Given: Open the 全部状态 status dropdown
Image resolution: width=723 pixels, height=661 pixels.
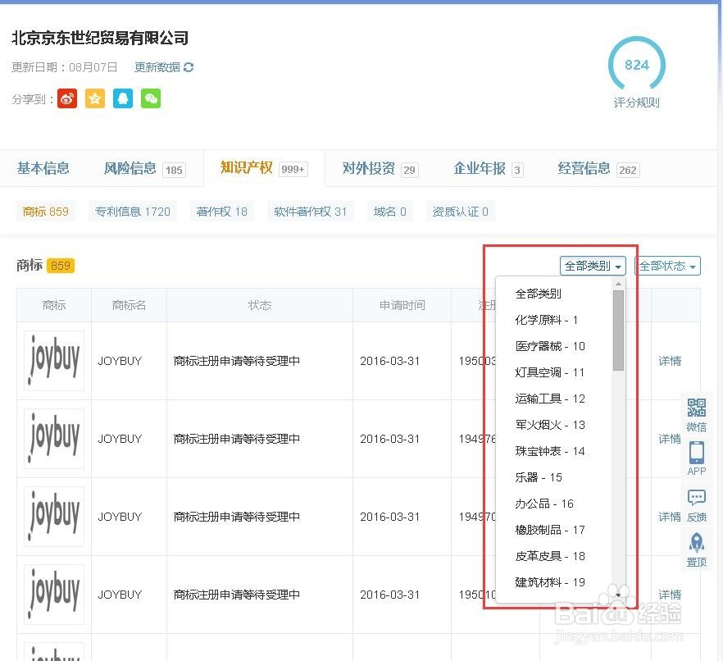Looking at the screenshot, I should (x=667, y=267).
